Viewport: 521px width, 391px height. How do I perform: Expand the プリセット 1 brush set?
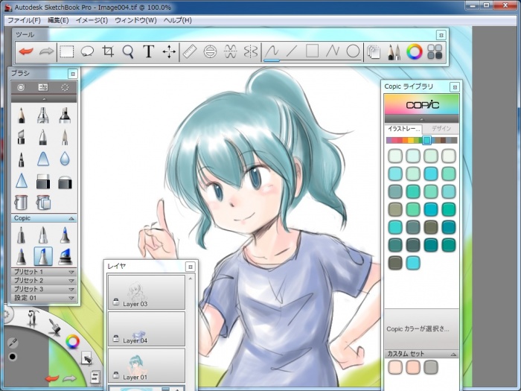tap(71, 272)
